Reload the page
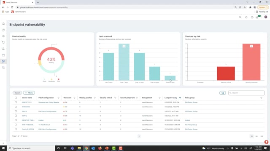Image resolution: width=270 pixels, height=151 pixels. point(12,8)
